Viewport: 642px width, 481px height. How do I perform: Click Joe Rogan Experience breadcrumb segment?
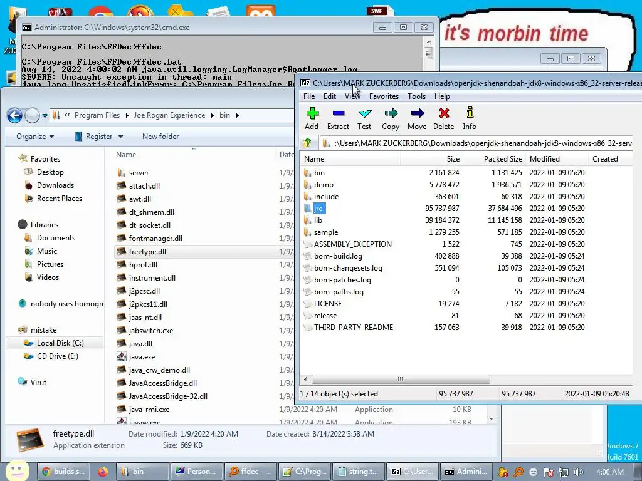(169, 115)
